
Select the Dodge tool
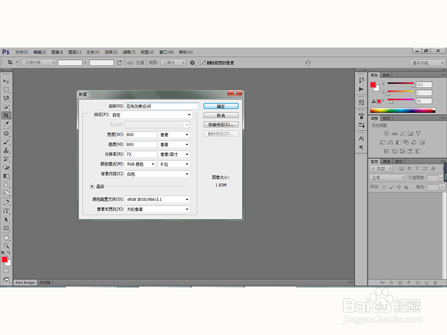point(6,193)
